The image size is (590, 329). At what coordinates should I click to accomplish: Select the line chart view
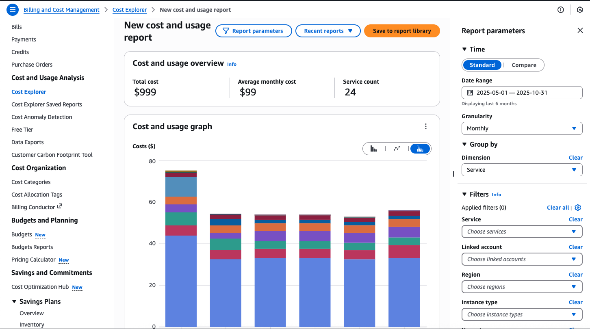(397, 148)
